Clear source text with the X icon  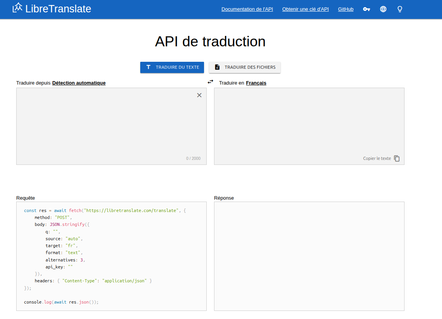(x=199, y=95)
